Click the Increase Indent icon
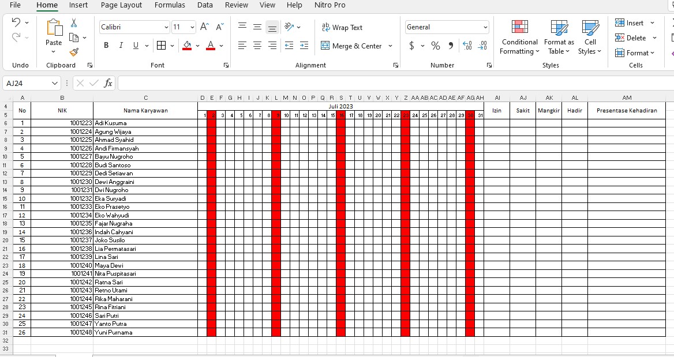The height and width of the screenshot is (357, 674). (x=304, y=46)
